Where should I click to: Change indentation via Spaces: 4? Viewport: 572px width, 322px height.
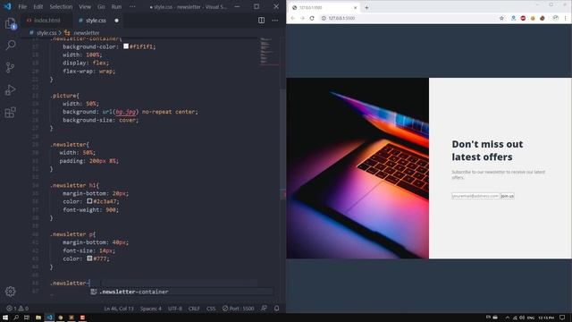pos(151,309)
